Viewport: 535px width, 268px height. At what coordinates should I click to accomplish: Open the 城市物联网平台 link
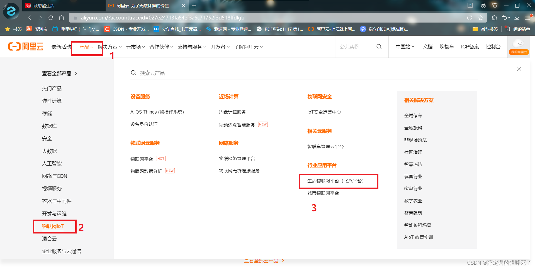(323, 193)
